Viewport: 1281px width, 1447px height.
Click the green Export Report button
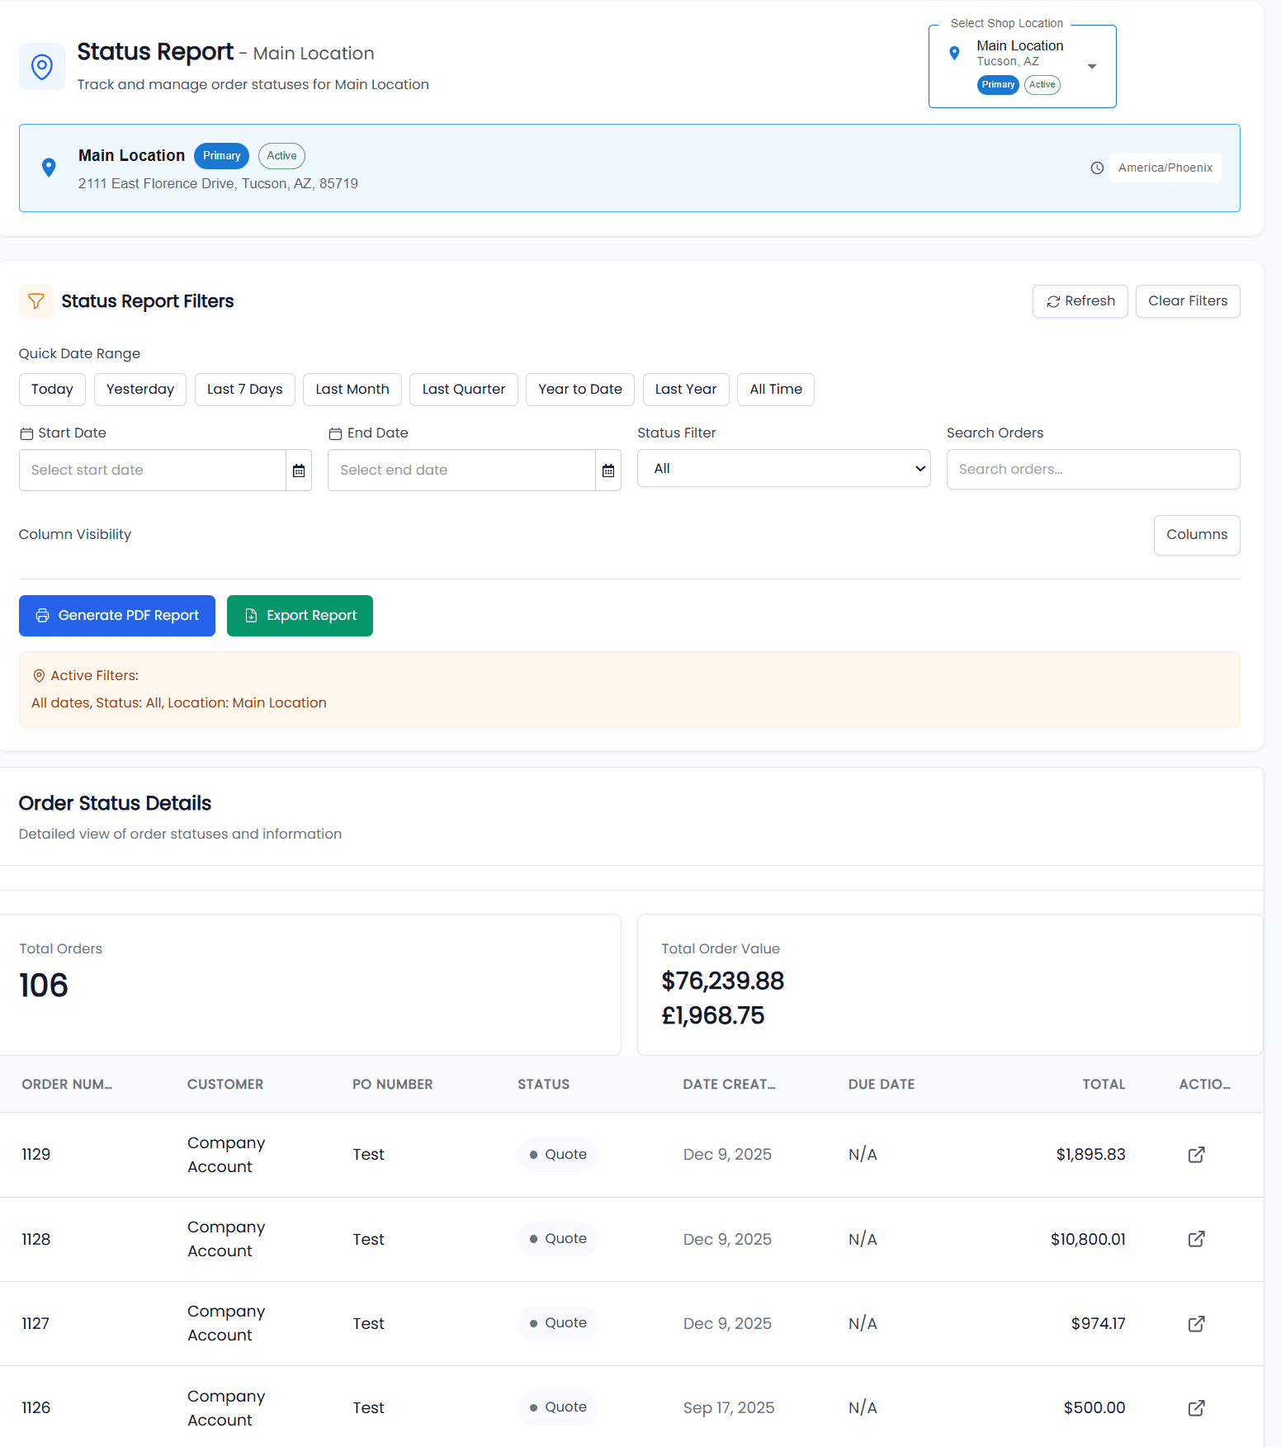(x=300, y=616)
